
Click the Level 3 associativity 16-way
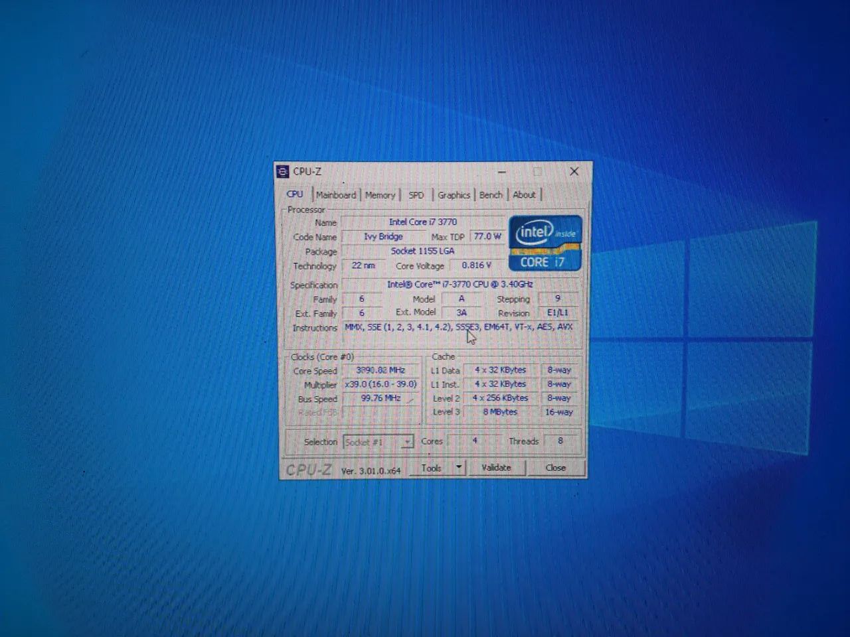tap(559, 412)
